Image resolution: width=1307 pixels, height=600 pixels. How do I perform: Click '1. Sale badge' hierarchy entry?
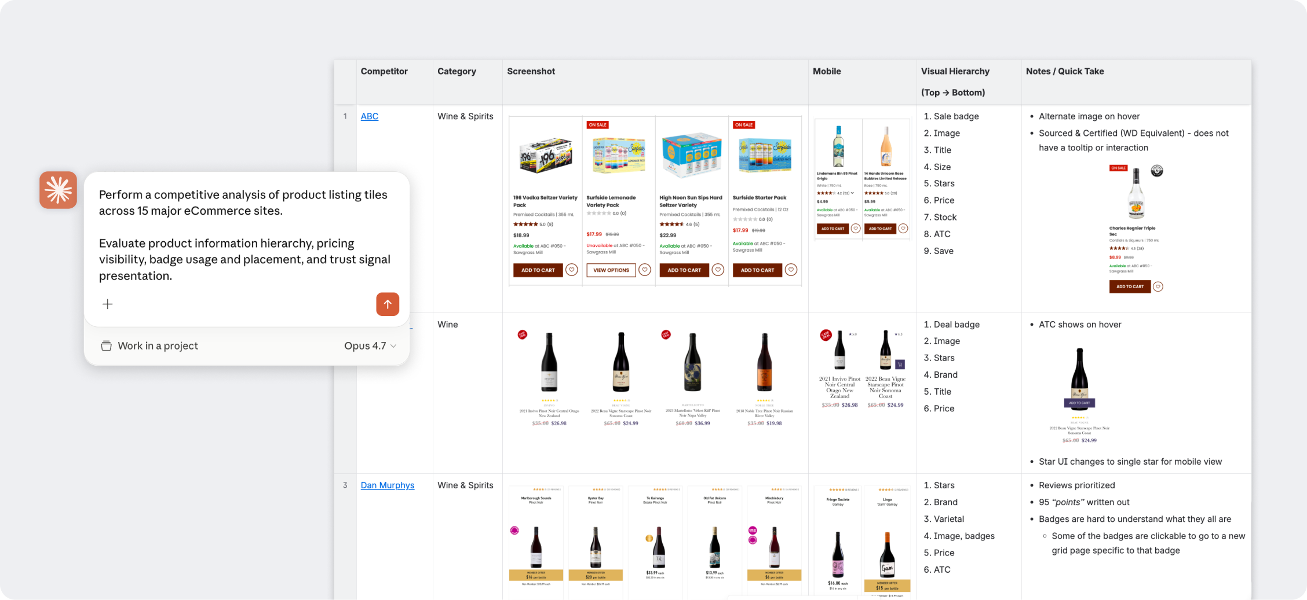pyautogui.click(x=951, y=116)
